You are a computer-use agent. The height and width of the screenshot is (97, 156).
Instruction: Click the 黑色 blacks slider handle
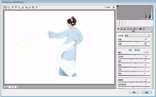pos(134,76)
